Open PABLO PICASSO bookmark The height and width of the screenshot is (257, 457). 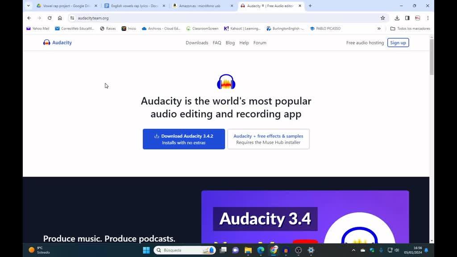[x=325, y=29]
